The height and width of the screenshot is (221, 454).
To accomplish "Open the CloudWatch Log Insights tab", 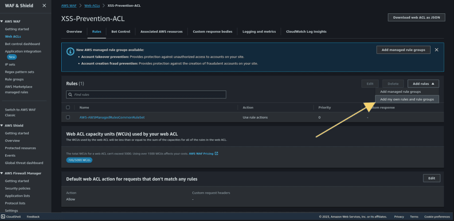I will tap(306, 32).
